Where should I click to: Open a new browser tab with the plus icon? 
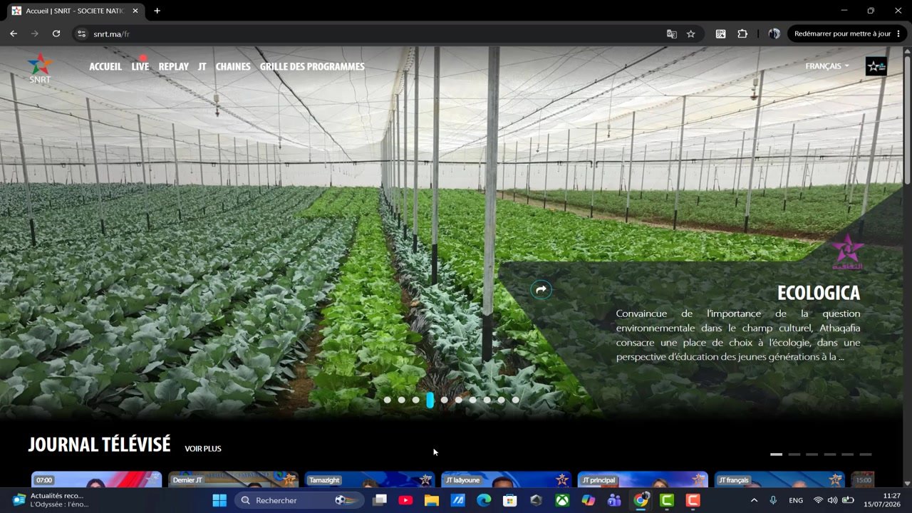pyautogui.click(x=157, y=11)
